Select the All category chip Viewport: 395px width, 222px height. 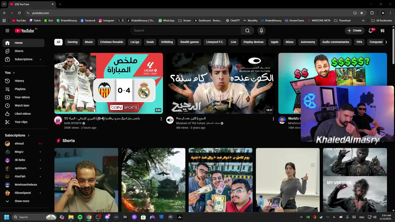click(x=58, y=42)
